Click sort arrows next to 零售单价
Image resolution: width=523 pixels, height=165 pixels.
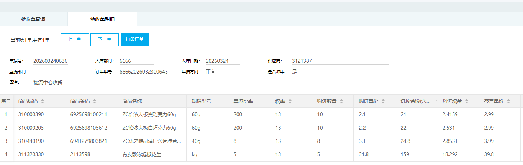tap(508, 101)
